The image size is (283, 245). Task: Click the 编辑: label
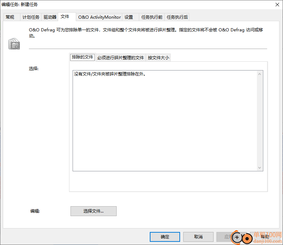tap(35, 211)
